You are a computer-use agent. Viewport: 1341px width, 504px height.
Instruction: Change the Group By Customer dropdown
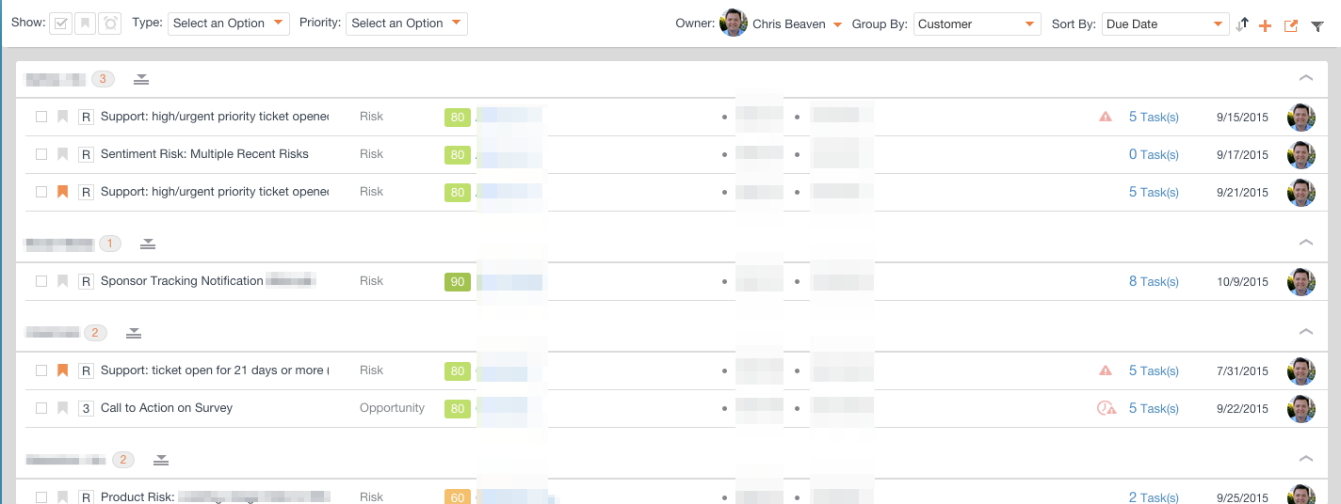977,24
